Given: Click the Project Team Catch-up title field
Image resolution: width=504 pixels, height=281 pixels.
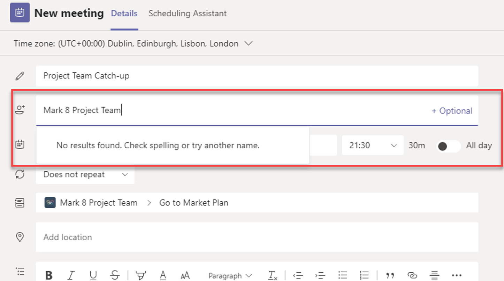Looking at the screenshot, I should [x=257, y=76].
